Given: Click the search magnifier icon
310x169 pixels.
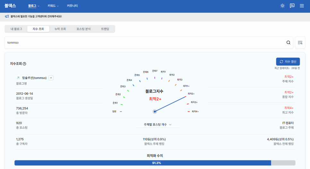Looking at the screenshot, I should [288, 43].
